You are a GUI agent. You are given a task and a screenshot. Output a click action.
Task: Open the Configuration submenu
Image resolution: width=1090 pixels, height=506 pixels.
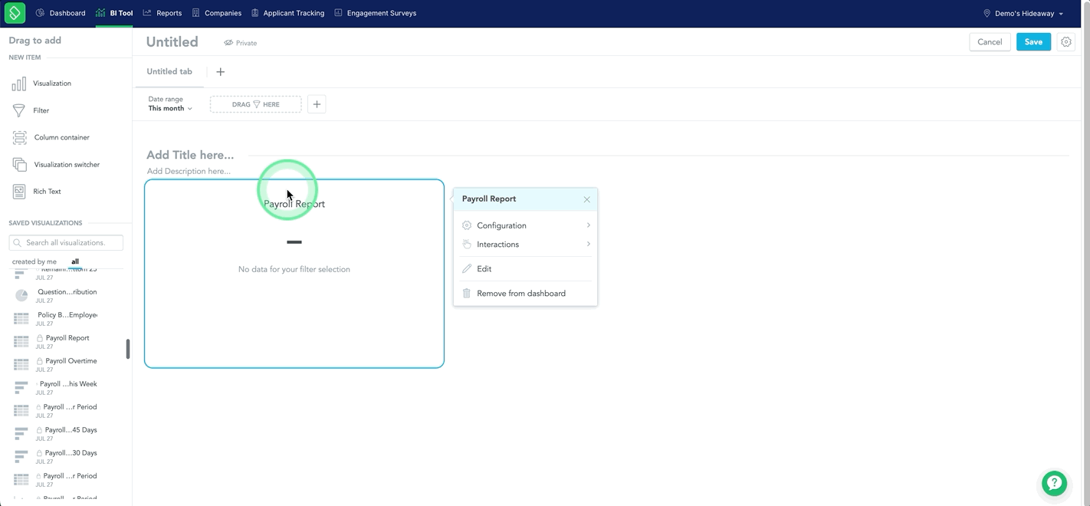tap(525, 225)
